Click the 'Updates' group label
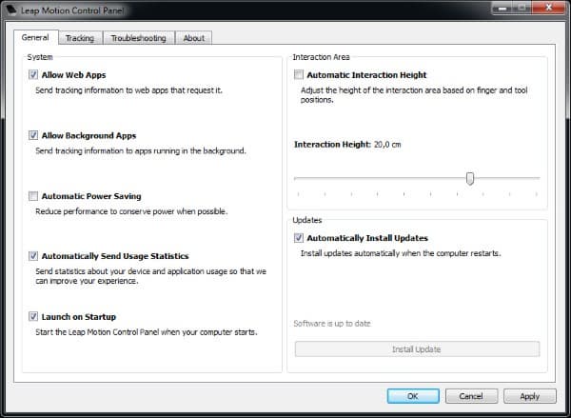This screenshot has height=418, width=571. point(307,220)
